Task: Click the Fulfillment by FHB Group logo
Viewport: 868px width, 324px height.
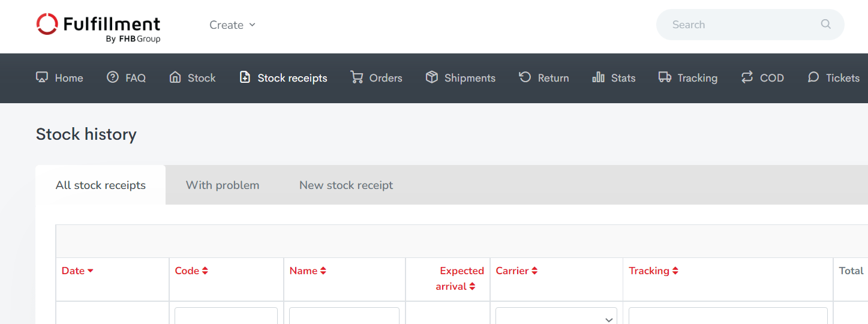Action: (98, 28)
